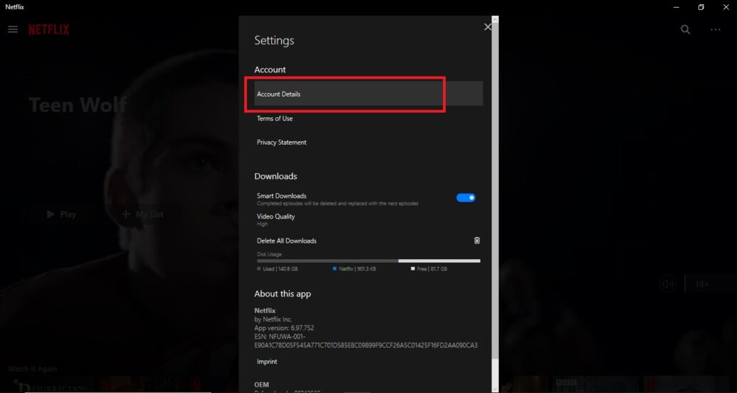The height and width of the screenshot is (393, 737).
Task: Minimize the Netflix window
Action: pos(676,7)
